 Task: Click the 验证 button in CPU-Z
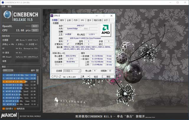pos(96,76)
